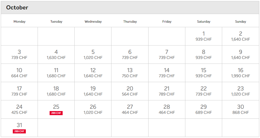
Task: Pick October 22 for 739 CHF
Action: [x=204, y=91]
